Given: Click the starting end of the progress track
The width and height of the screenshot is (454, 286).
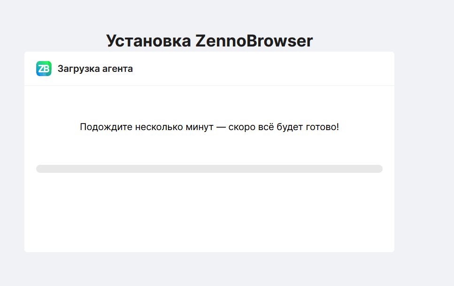Looking at the screenshot, I should pyautogui.click(x=39, y=169).
